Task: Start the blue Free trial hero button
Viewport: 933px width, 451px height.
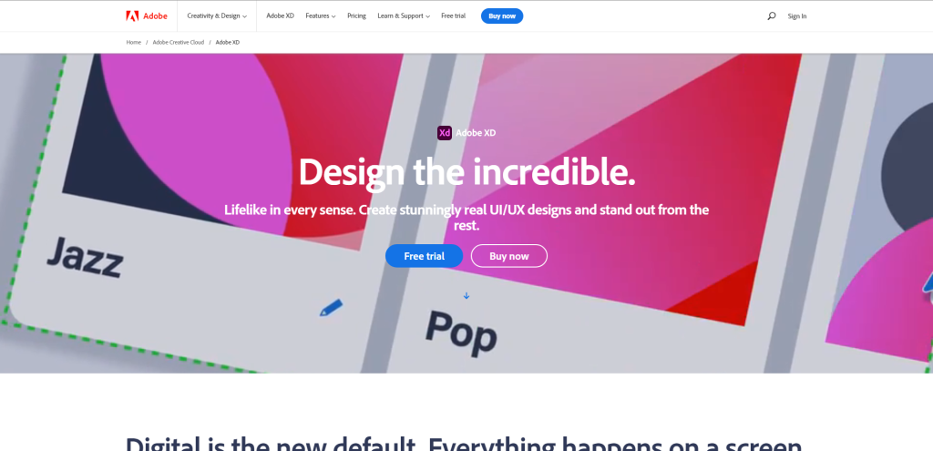Action: tap(425, 256)
